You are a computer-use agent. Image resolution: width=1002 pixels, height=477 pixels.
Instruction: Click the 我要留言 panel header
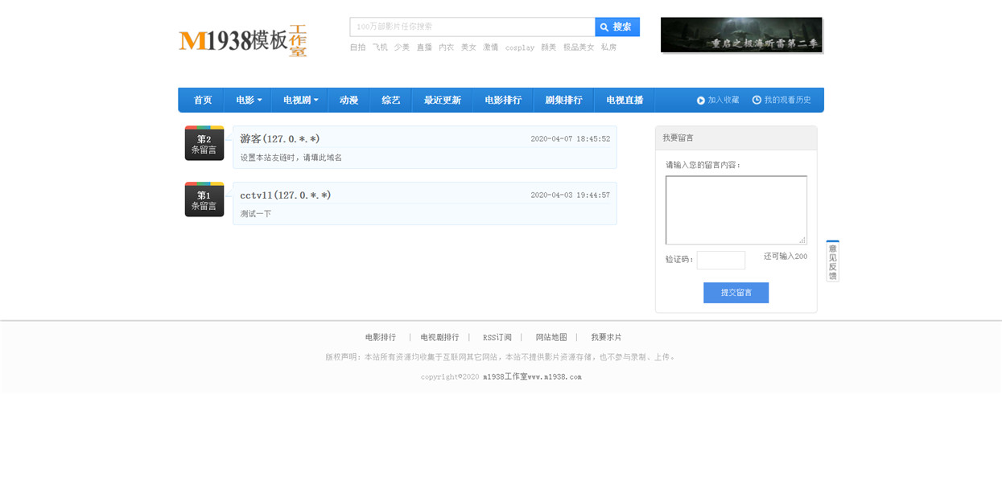tap(736, 138)
